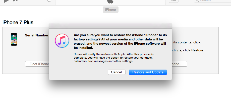
Task: Click the Eject iPhone button
Action: coord(38,64)
